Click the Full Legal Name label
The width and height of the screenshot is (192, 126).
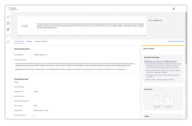point(19,55)
